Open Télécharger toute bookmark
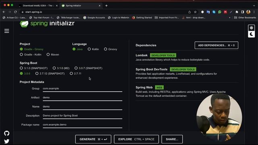258x145 pixels. 69,18
